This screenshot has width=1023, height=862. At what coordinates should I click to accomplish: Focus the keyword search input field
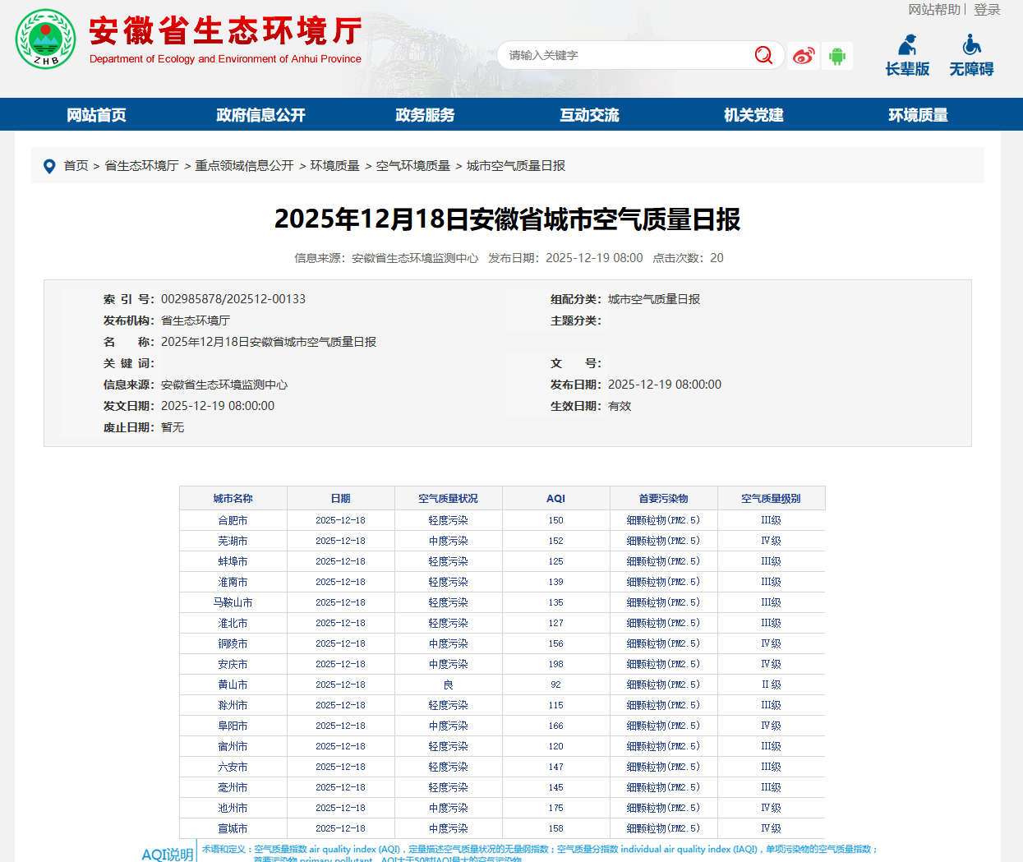coord(624,55)
